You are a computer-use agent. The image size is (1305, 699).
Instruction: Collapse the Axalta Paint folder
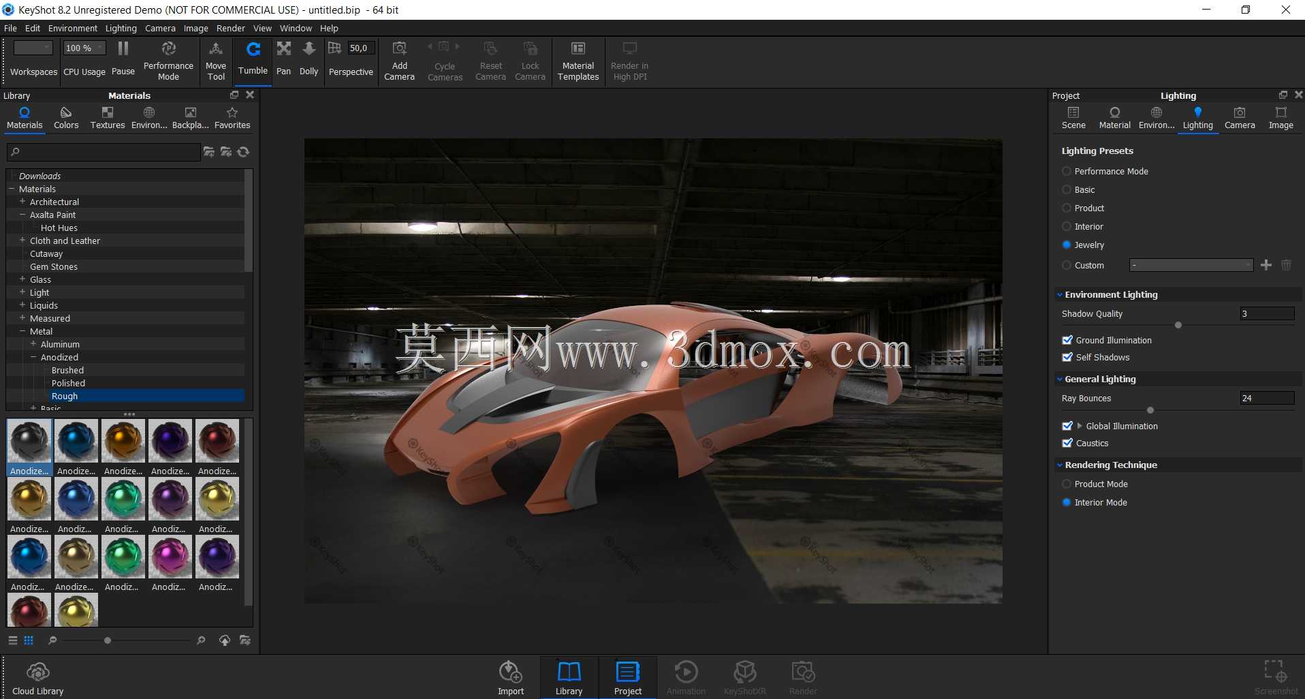pos(22,215)
